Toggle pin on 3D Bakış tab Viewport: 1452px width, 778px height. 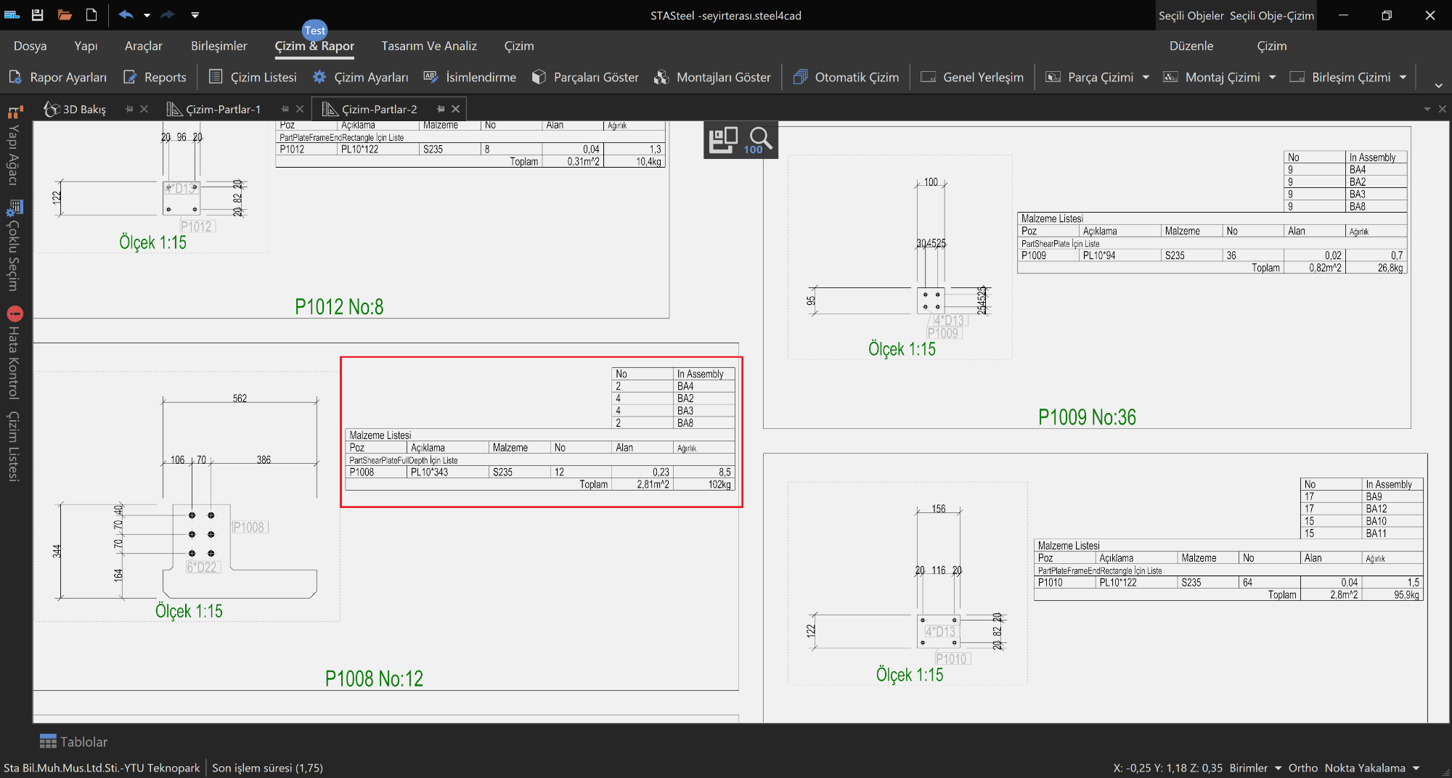(129, 109)
